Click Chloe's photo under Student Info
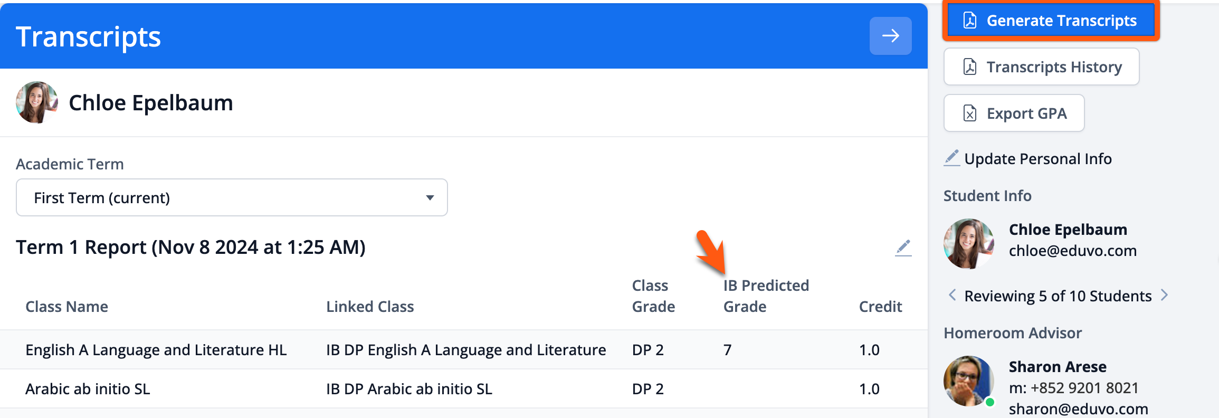The width and height of the screenshot is (1219, 418). click(969, 243)
